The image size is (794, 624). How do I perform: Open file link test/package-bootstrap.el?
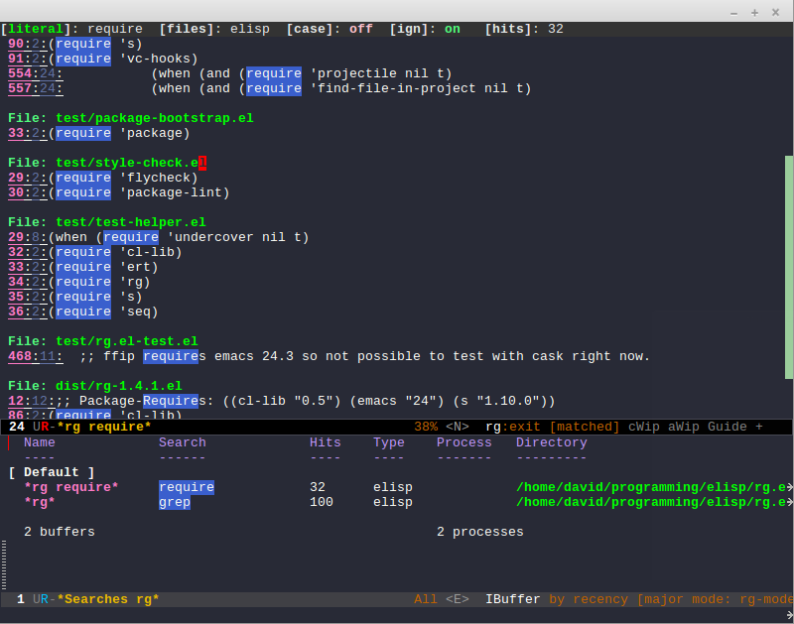pos(155,118)
